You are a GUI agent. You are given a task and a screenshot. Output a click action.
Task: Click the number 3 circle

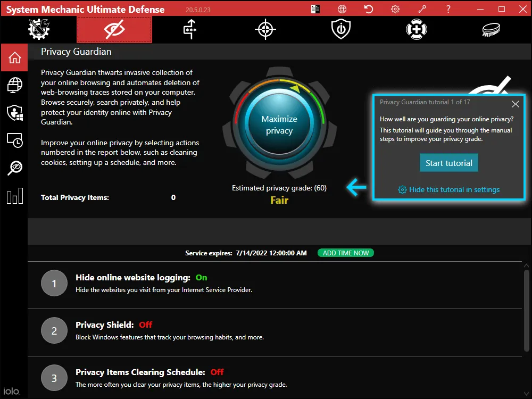tap(54, 378)
